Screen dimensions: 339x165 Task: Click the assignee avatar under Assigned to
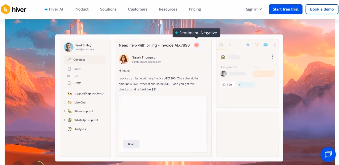click(223, 74)
